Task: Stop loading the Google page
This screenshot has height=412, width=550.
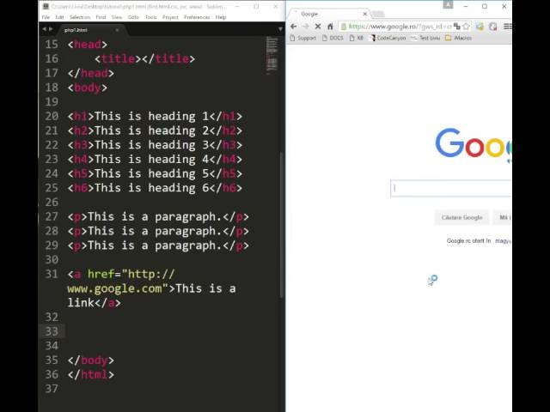Action: pyautogui.click(x=317, y=27)
